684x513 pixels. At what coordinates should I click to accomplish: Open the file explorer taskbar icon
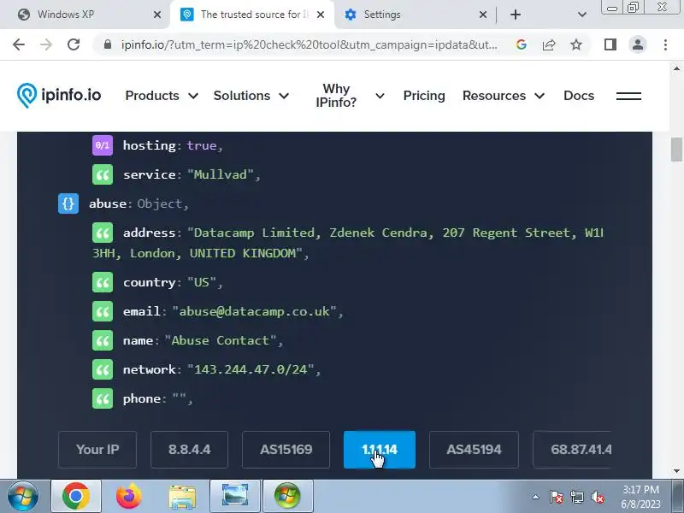182,497
